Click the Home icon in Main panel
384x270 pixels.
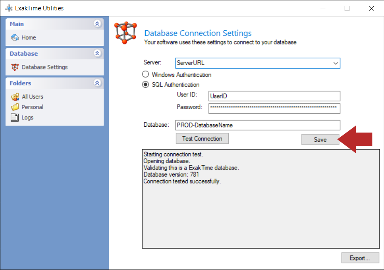click(15, 37)
